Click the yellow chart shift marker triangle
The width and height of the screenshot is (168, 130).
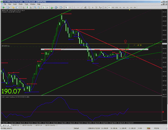(130, 10)
